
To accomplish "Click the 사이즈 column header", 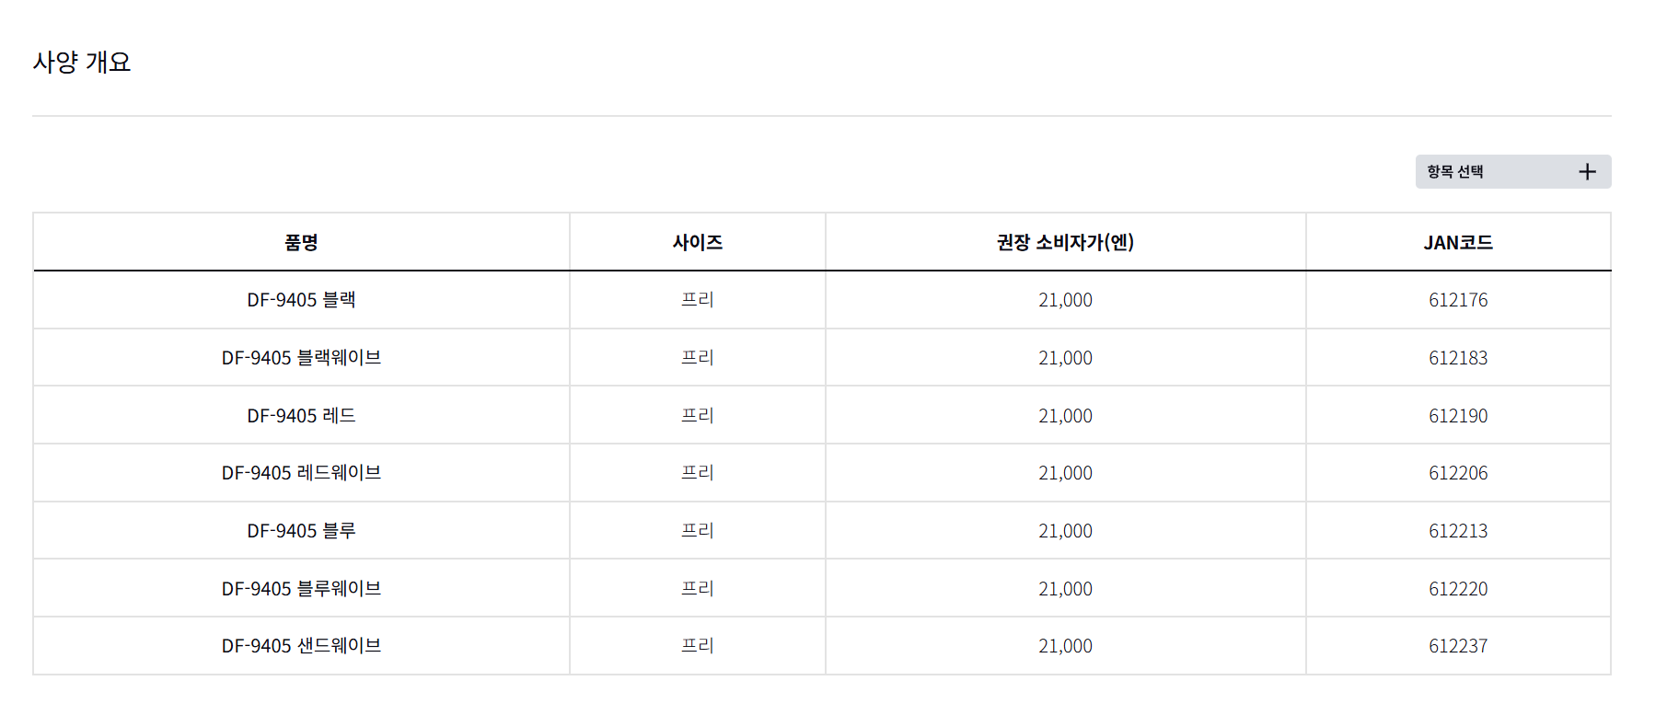I will [697, 243].
